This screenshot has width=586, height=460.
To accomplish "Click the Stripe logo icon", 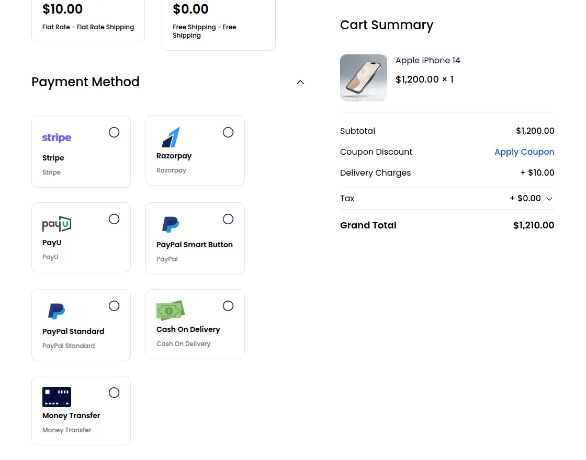I will [x=57, y=137].
